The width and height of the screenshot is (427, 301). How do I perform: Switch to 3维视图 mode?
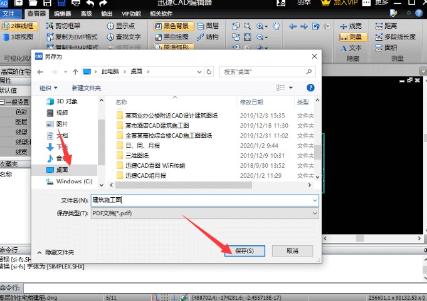19,37
